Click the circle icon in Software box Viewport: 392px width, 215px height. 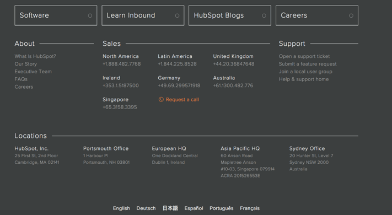click(x=90, y=16)
